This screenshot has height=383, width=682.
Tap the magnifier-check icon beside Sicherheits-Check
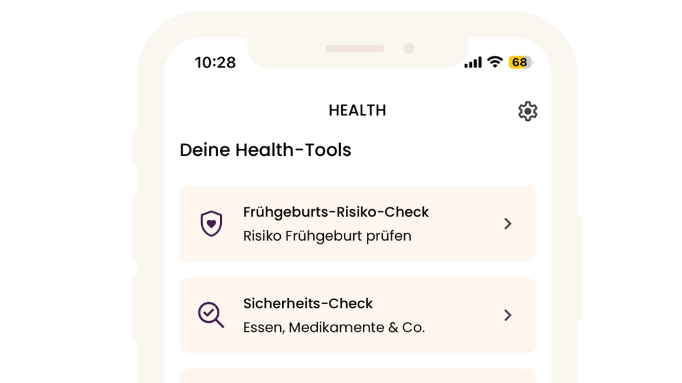(211, 315)
